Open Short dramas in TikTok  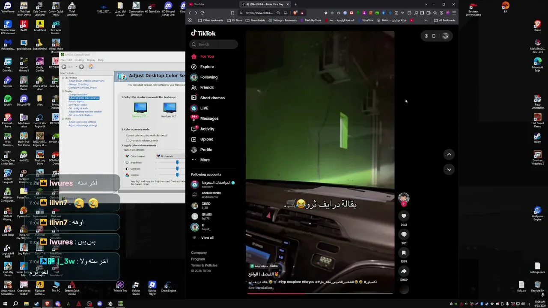(208, 98)
